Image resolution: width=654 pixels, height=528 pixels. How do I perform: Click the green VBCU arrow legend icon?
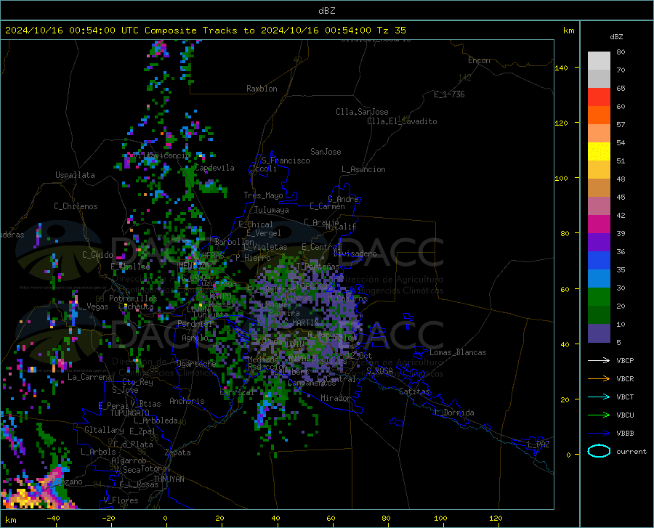click(599, 415)
